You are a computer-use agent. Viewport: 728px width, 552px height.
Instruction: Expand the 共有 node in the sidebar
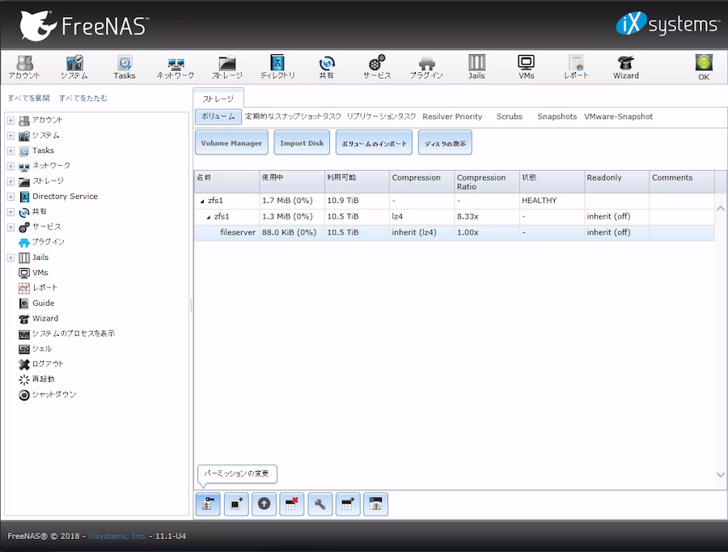[11, 212]
